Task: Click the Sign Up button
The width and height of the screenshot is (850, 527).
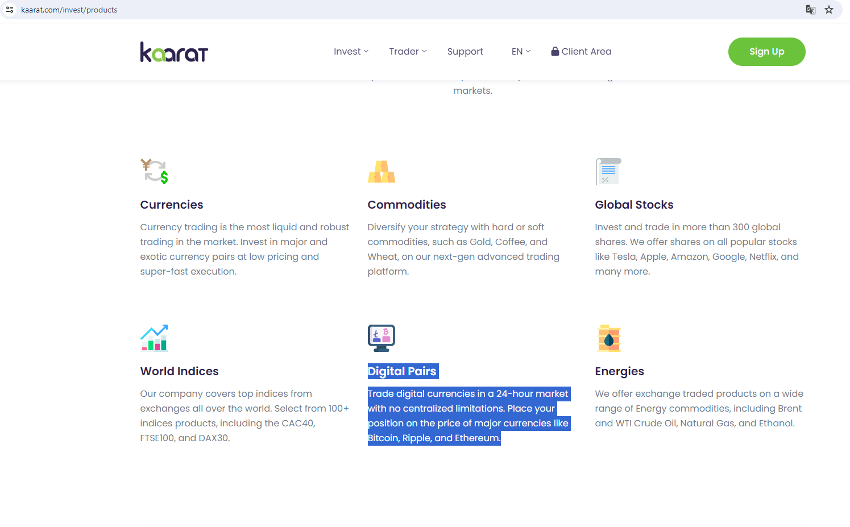Action: tap(766, 52)
